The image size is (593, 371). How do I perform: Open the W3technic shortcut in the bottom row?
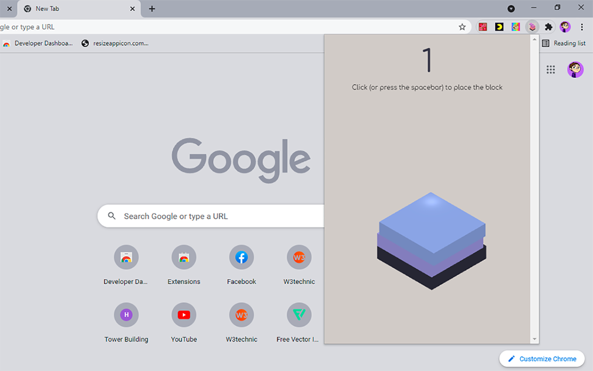coord(241,323)
